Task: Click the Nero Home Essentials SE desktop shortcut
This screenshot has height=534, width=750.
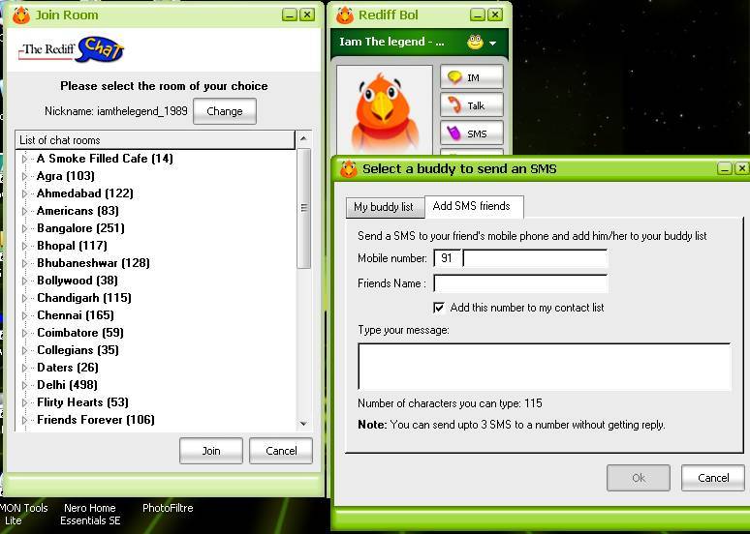Action: [x=90, y=514]
